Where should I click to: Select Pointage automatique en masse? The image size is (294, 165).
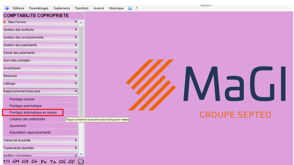coord(33,113)
